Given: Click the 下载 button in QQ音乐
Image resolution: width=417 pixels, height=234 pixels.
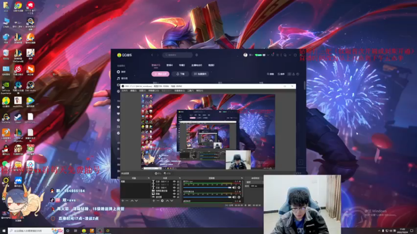Looking at the screenshot, I should 180,74.
